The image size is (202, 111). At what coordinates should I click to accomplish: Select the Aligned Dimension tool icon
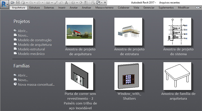[x=56, y=3]
